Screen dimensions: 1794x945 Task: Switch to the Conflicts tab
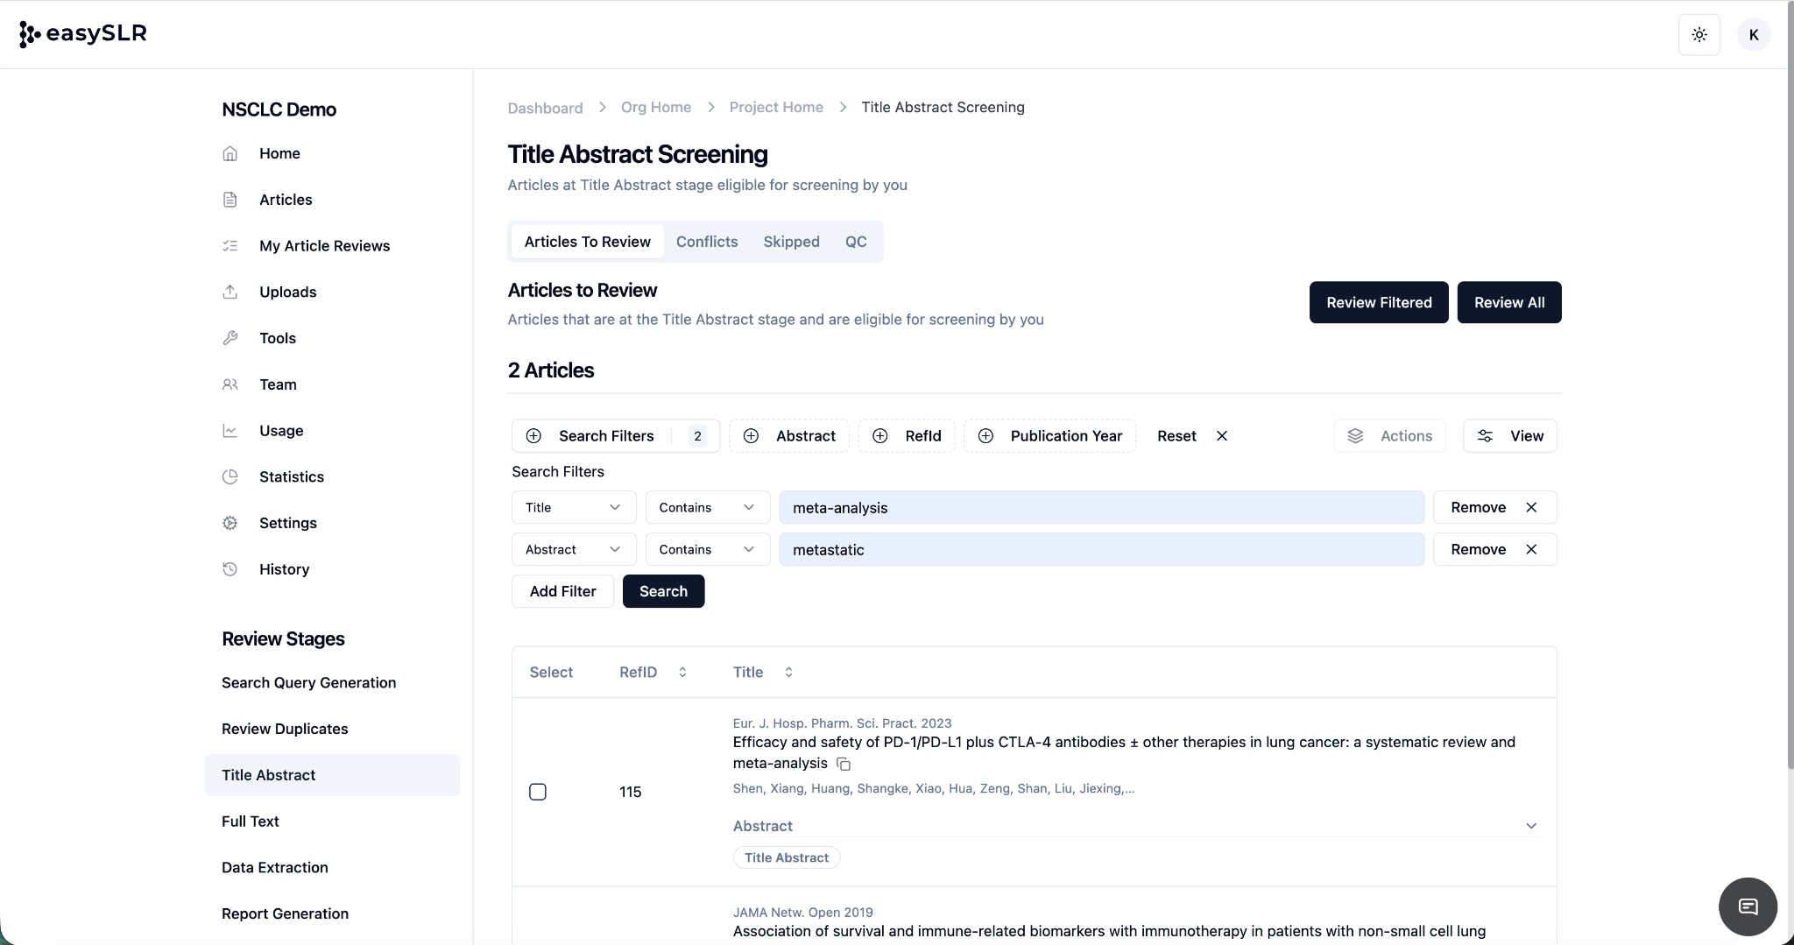click(x=706, y=242)
